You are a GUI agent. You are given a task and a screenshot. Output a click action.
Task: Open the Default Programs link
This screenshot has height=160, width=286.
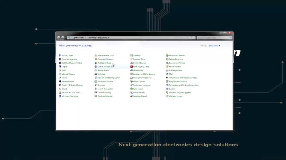tap(176, 59)
